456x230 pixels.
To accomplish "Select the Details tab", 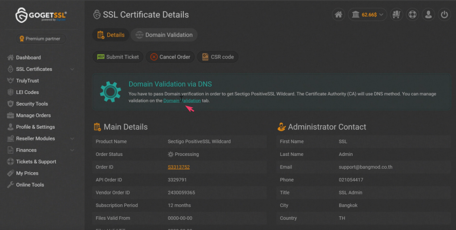I will click(111, 35).
